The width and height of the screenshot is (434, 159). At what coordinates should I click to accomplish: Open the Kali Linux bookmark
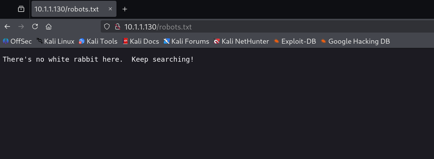click(55, 41)
